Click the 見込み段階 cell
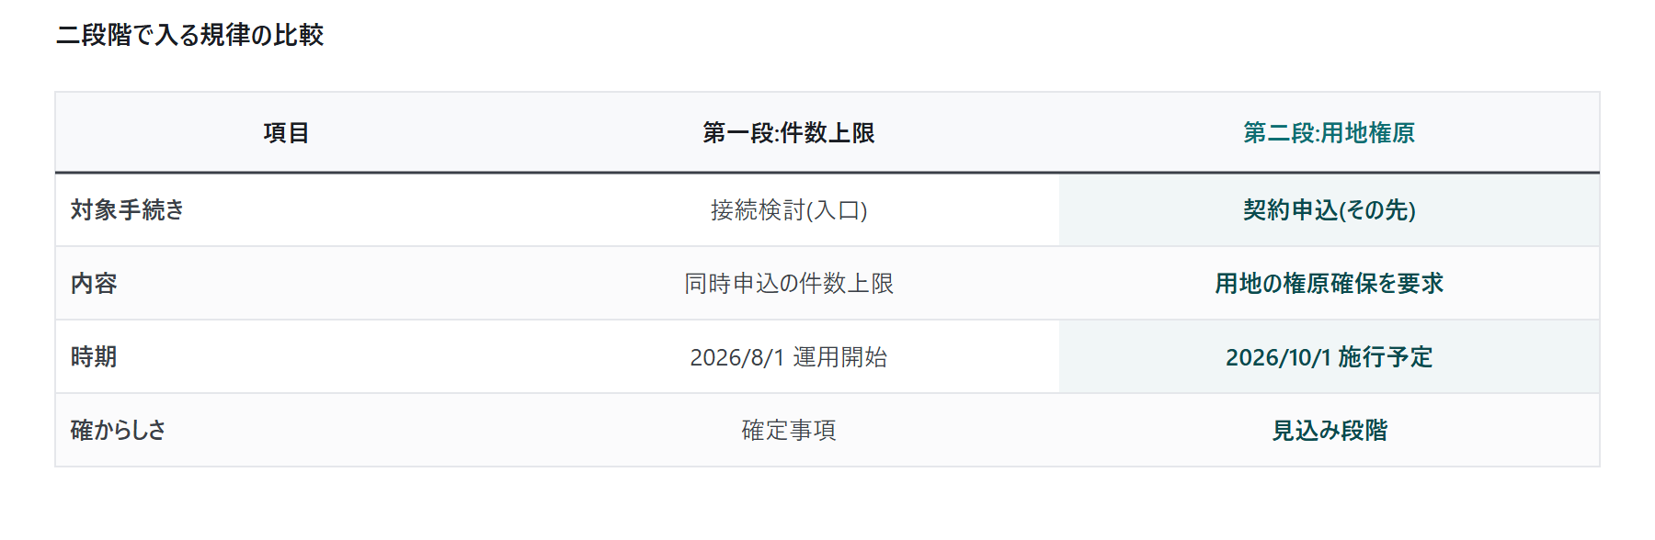1655x540 pixels. [1330, 430]
